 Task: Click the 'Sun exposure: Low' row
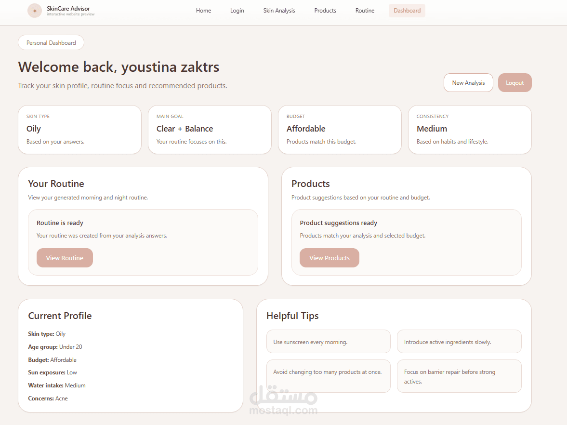click(53, 372)
